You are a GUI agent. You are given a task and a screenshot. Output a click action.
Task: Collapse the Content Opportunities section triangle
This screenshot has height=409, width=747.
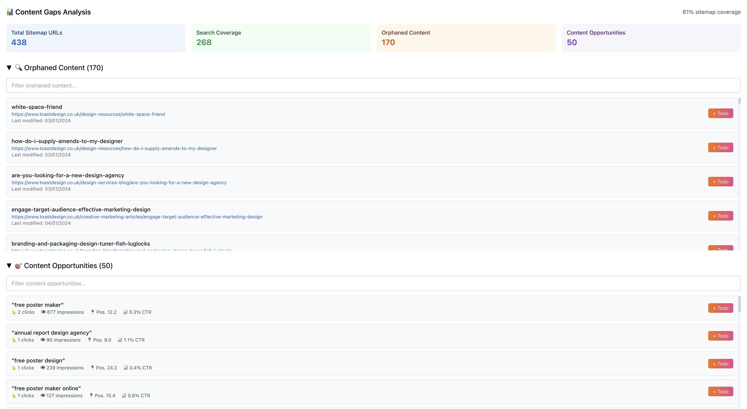point(9,266)
